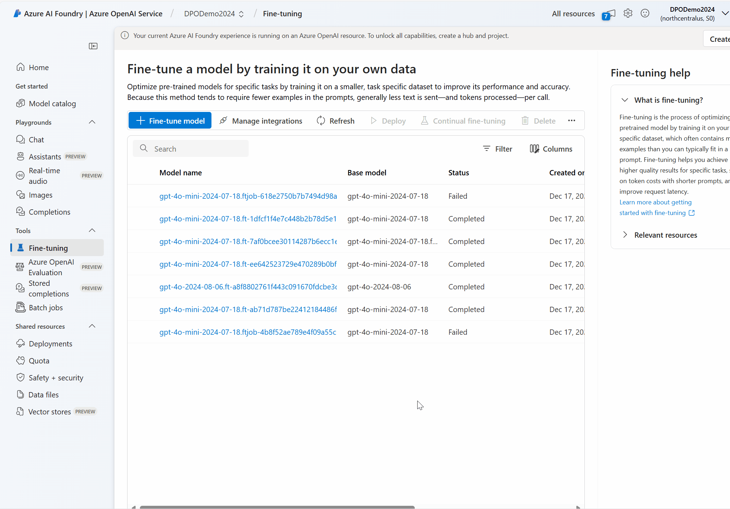The height and width of the screenshot is (509, 730).
Task: Click the Columns selector icon
Action: pyautogui.click(x=534, y=149)
